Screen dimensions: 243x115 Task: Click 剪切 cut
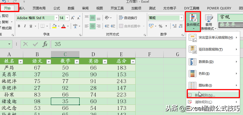(x=4, y=16)
